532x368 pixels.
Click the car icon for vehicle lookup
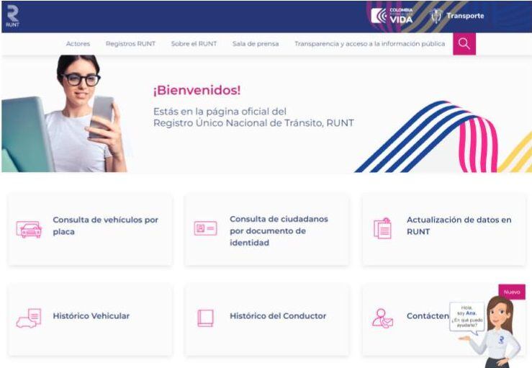29,230
